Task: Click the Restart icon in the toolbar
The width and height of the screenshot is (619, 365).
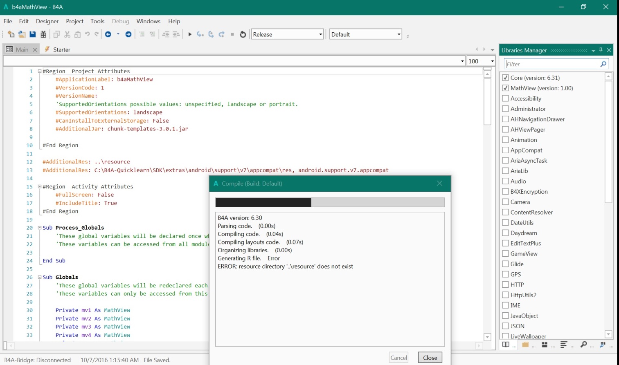Action: point(243,34)
